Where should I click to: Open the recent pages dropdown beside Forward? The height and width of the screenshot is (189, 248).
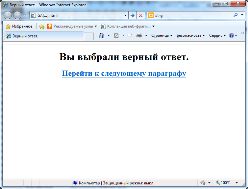point(25,15)
